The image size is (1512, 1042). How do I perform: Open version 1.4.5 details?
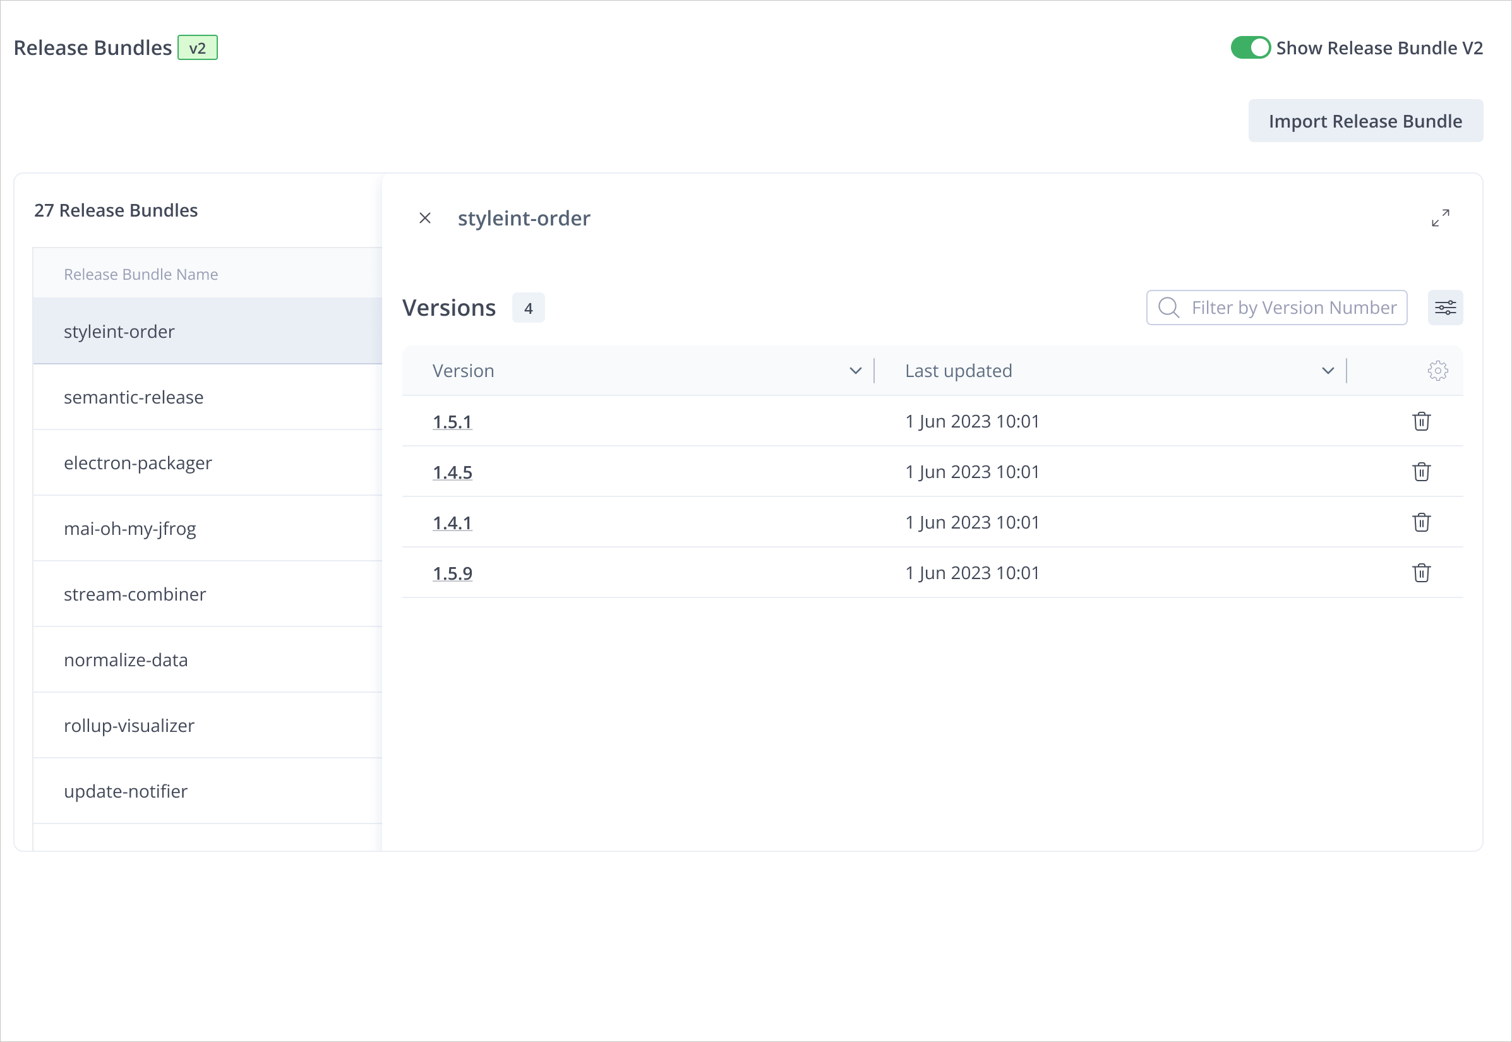(x=452, y=471)
